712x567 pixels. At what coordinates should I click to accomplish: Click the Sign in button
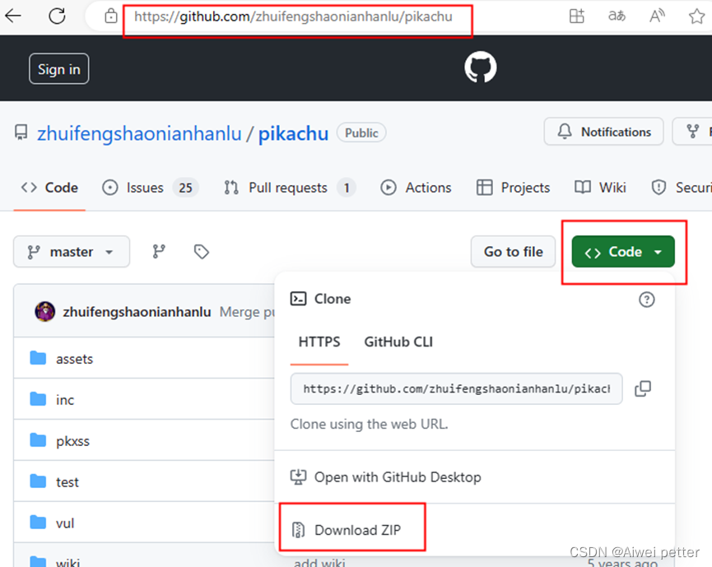59,69
